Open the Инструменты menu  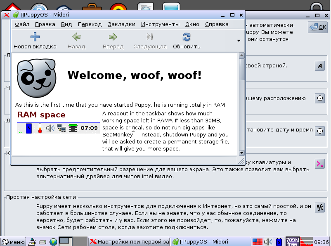[160, 24]
